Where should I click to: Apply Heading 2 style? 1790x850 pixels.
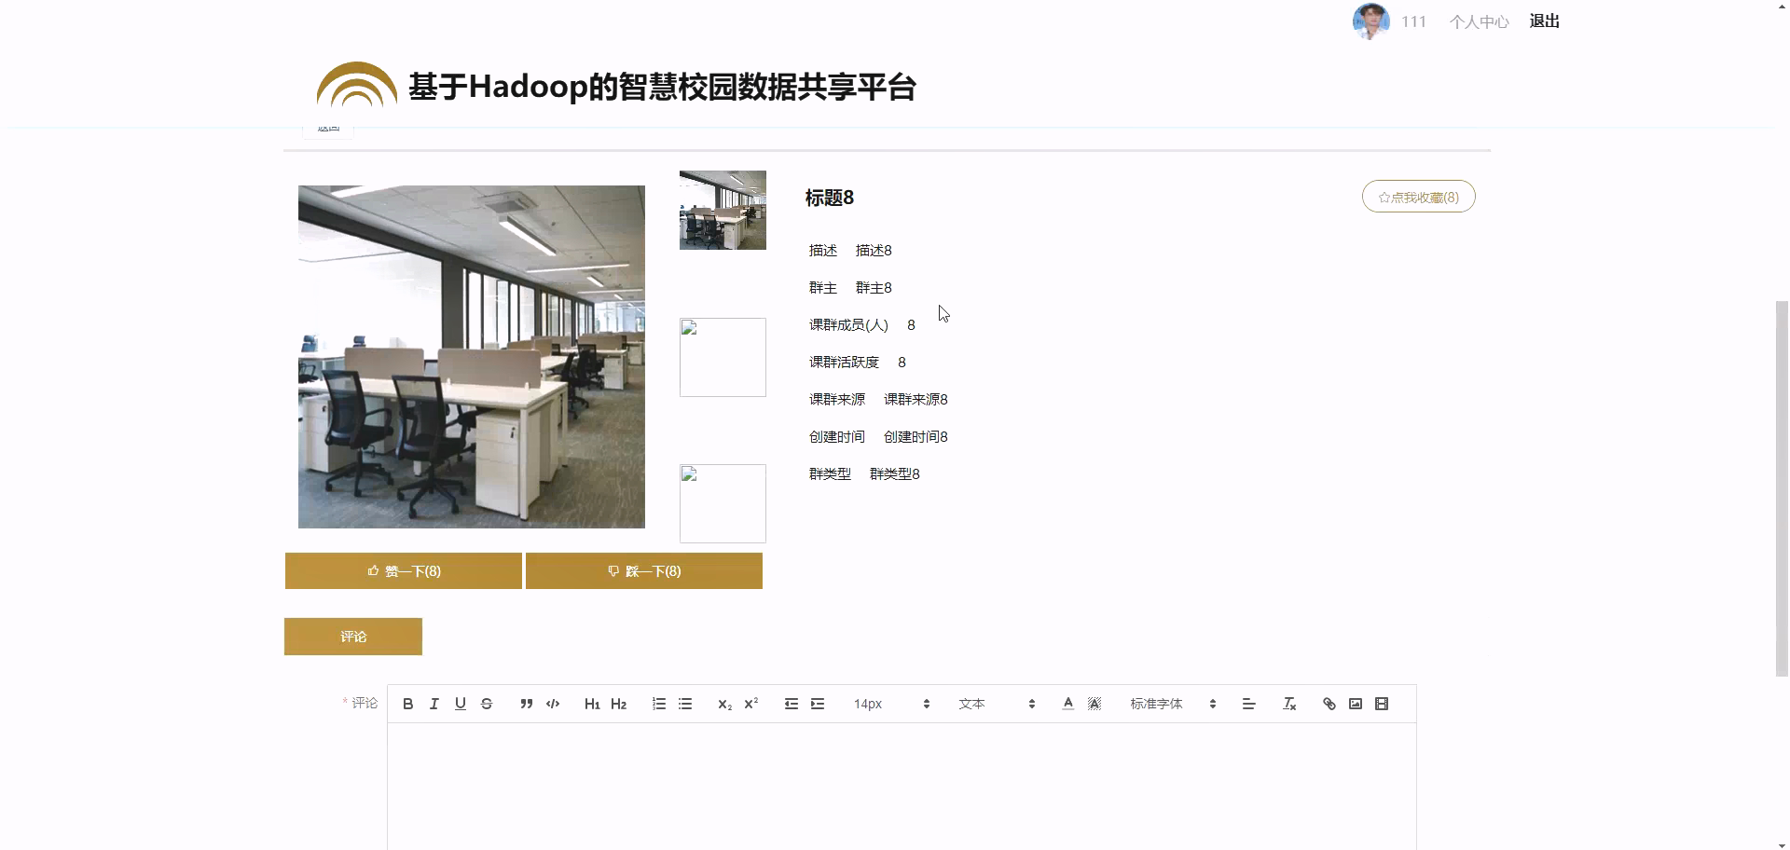click(618, 704)
